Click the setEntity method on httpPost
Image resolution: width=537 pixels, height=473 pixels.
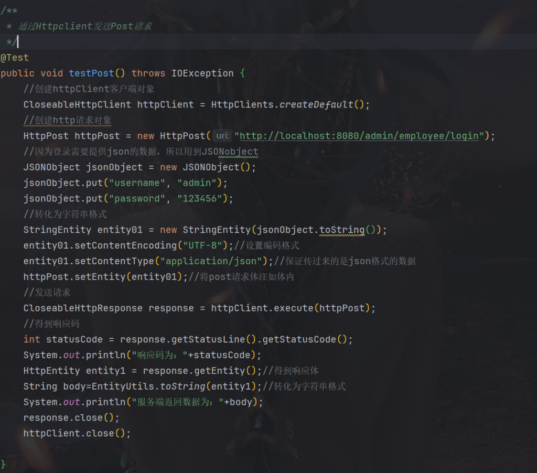[x=100, y=277]
